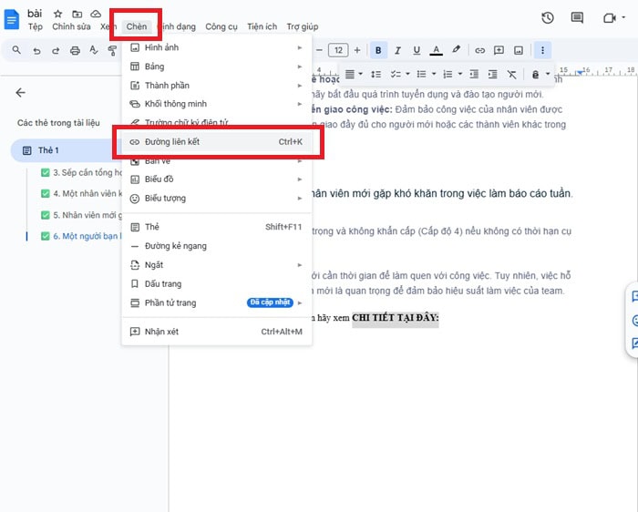Open the numbered list dropdown arrow

tap(459, 74)
